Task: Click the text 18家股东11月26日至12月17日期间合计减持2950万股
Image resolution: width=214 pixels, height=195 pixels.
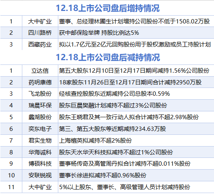Action: tap(130, 82)
